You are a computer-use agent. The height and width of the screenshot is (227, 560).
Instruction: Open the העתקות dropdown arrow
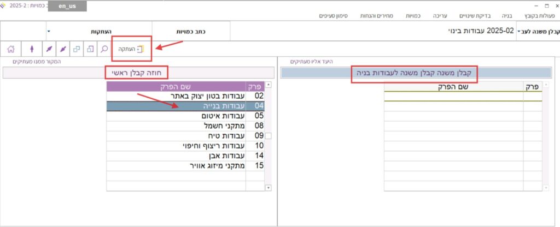click(x=49, y=32)
